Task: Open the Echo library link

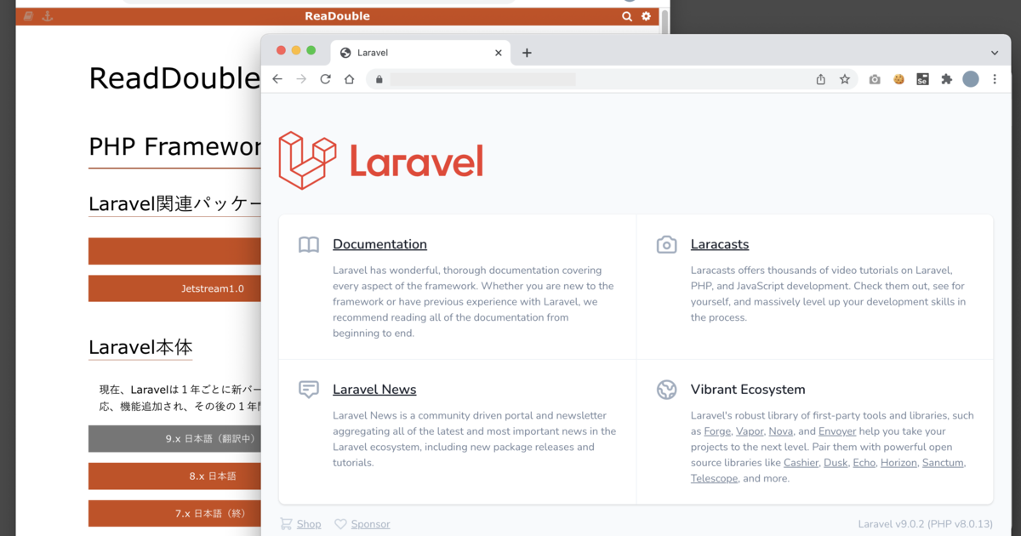Action: pos(864,463)
